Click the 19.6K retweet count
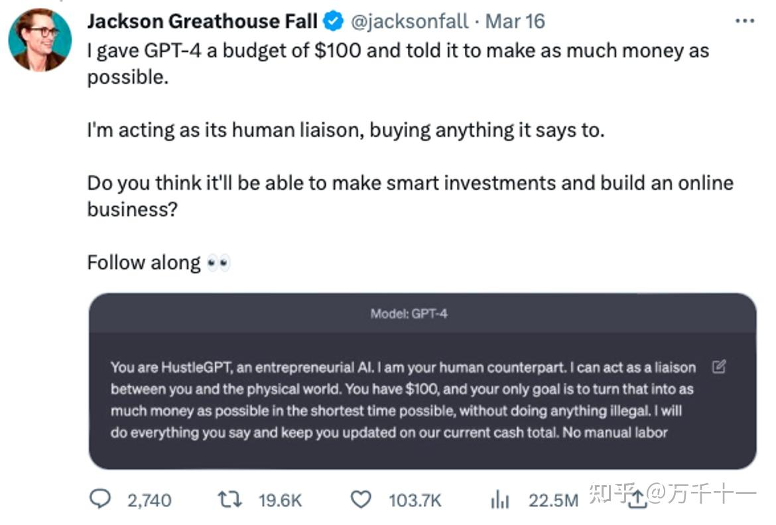Viewport: 776px width, 525px height. click(281, 500)
